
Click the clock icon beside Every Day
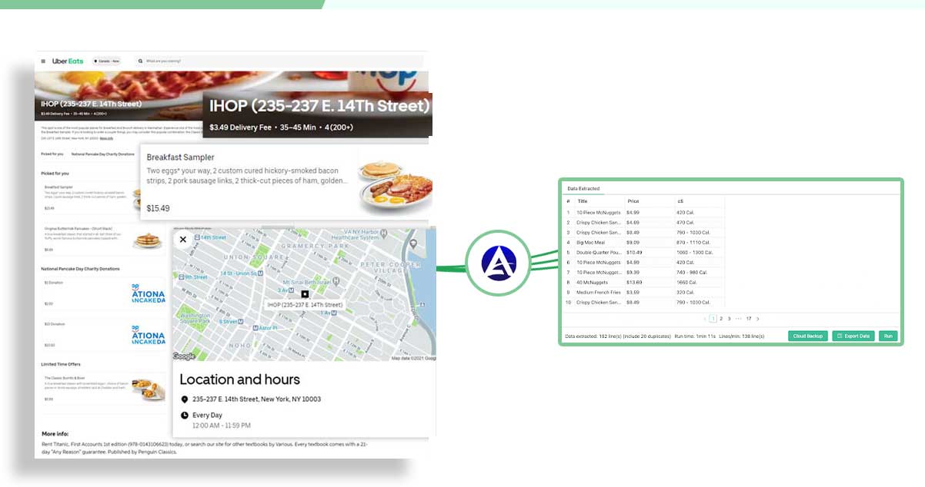pyautogui.click(x=185, y=416)
